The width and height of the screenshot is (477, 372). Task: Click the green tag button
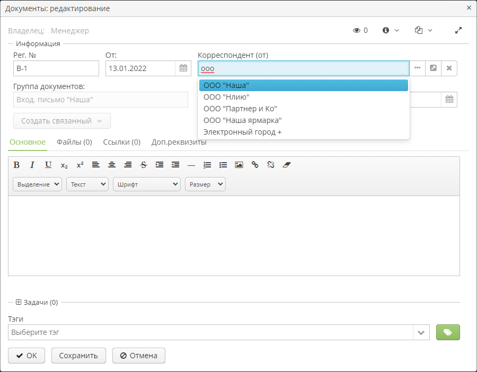pos(447,332)
